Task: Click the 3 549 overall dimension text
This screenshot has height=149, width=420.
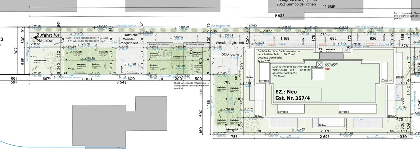Action: click(x=121, y=82)
